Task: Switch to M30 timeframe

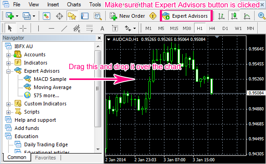Action: tap(187, 29)
